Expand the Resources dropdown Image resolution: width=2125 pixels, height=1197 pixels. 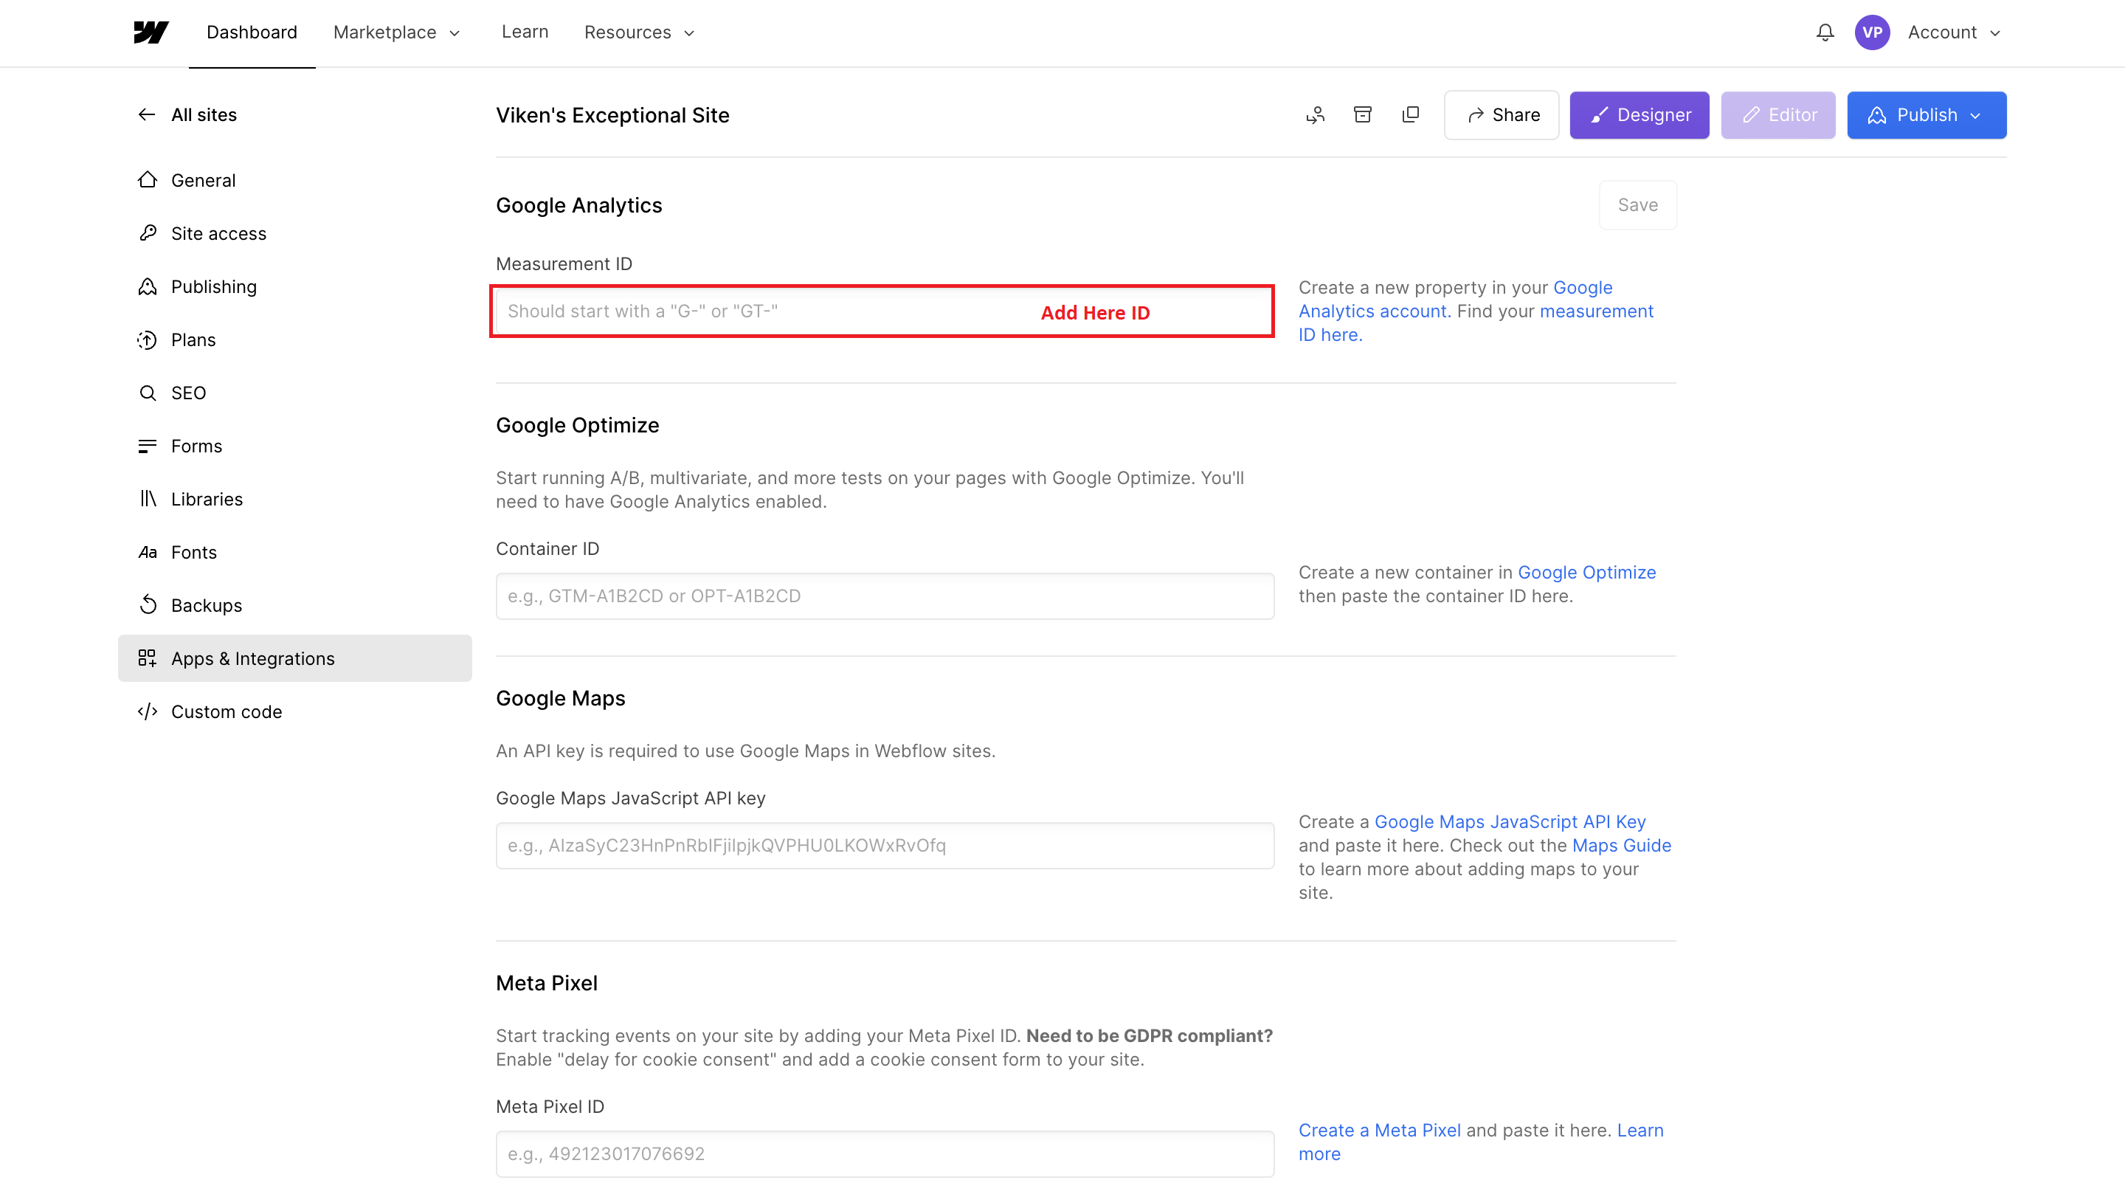pyautogui.click(x=639, y=32)
